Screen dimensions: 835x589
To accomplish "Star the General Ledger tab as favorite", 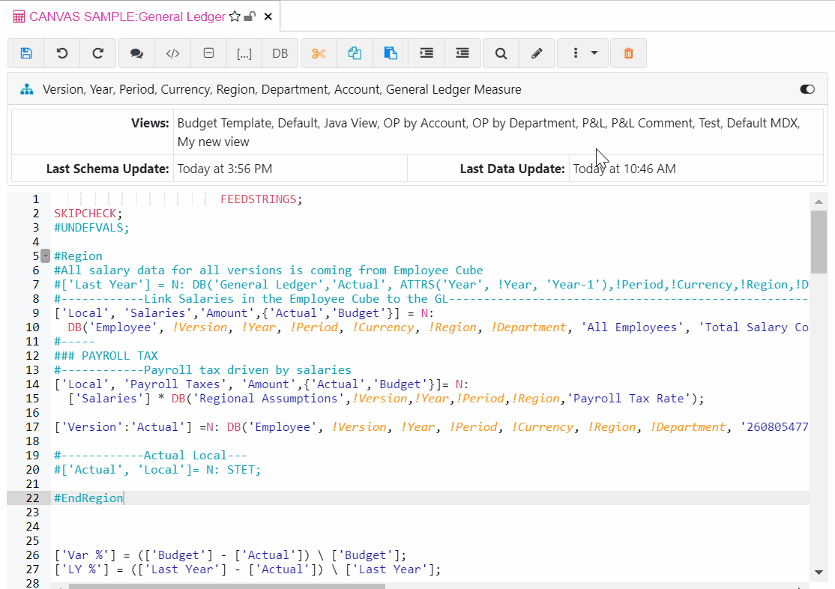I will point(235,16).
